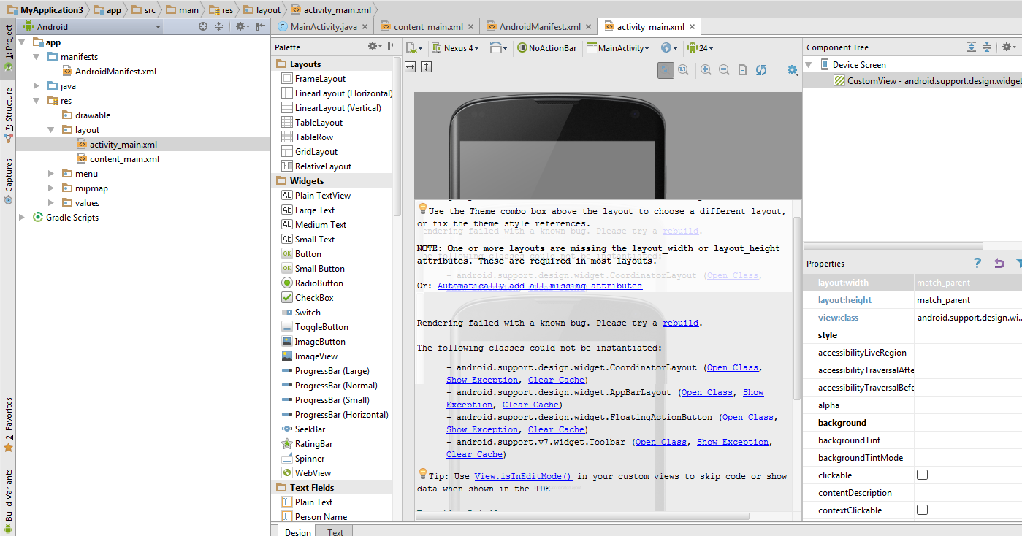Viewport: 1022px width, 536px height.
Task: Open the 7: Structure side panel
Action: (8, 115)
